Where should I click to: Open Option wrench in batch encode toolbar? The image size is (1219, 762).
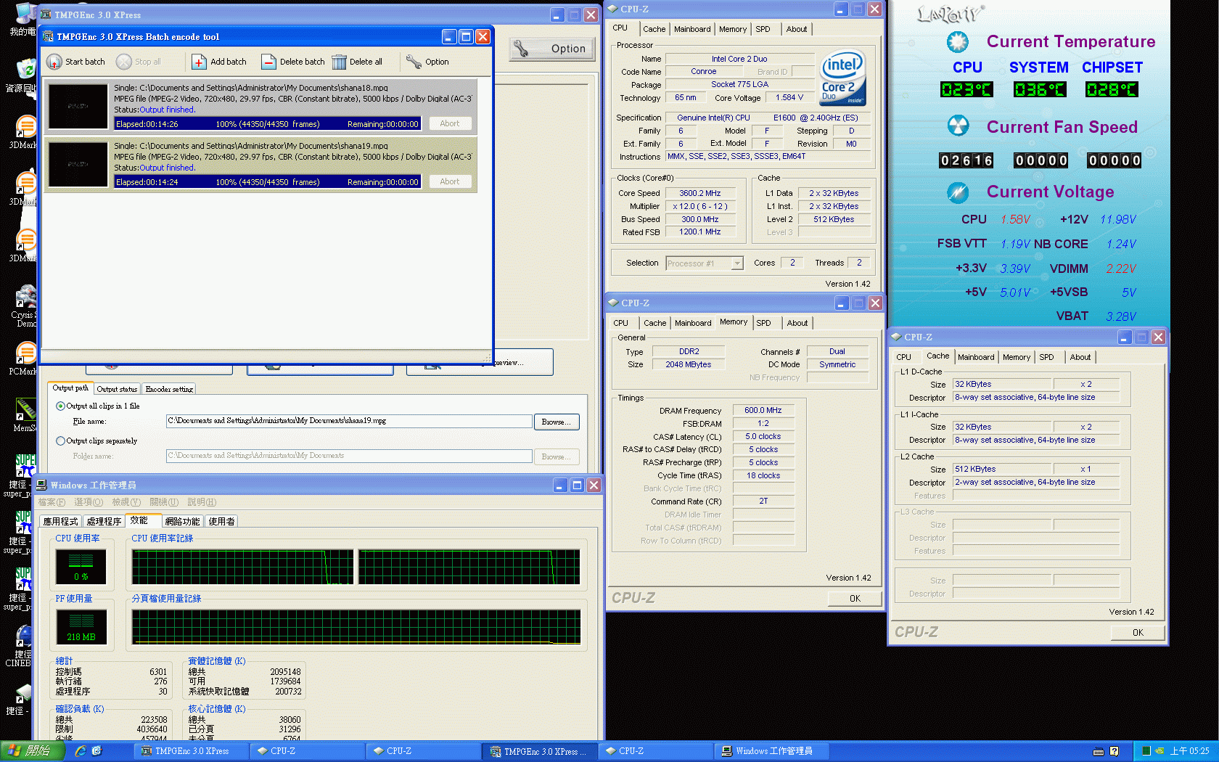coord(414,62)
